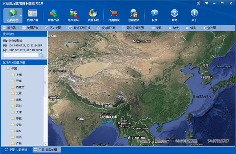Open the 用户论坛 user forum icon
The width and height of the screenshot is (236, 154).
tap(73, 13)
